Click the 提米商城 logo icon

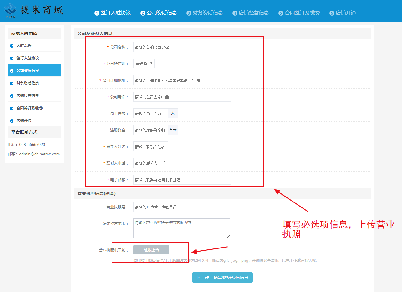(10, 11)
